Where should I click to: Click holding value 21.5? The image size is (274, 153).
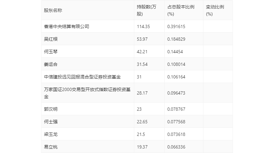pos(141,134)
